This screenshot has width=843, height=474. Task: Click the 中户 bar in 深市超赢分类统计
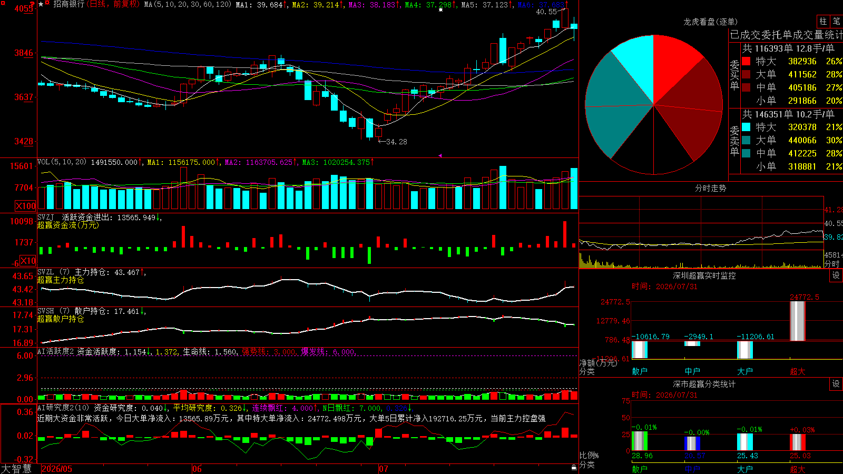[692, 443]
